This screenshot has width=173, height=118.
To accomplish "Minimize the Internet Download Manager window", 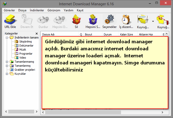I will pos(150,3).
